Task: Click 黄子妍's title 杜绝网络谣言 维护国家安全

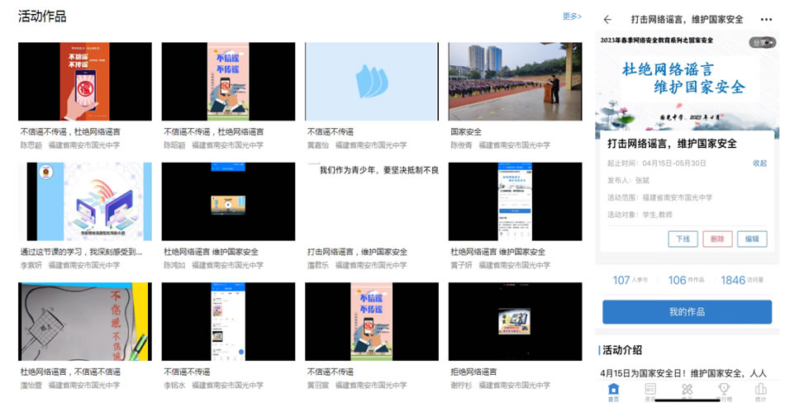Action: [498, 252]
